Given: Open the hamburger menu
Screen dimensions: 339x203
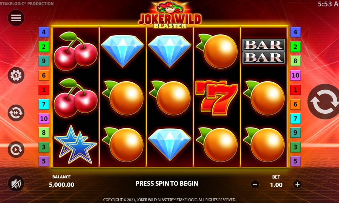Looking at the screenshot, I should (x=16, y=18).
